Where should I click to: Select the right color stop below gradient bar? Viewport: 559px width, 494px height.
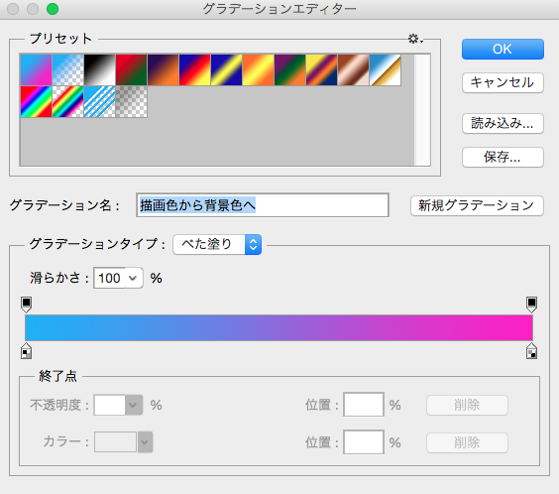pyautogui.click(x=531, y=351)
